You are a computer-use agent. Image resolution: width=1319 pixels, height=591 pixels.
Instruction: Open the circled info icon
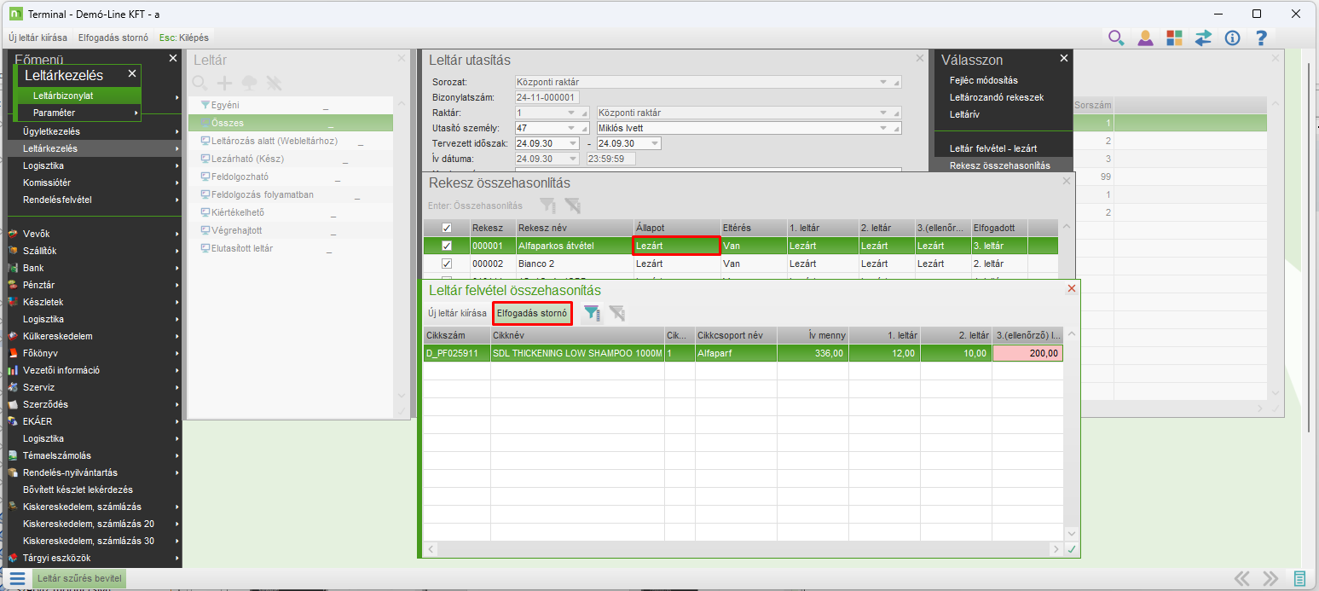[x=1232, y=38]
